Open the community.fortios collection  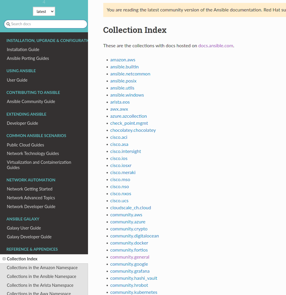[x=129, y=250]
